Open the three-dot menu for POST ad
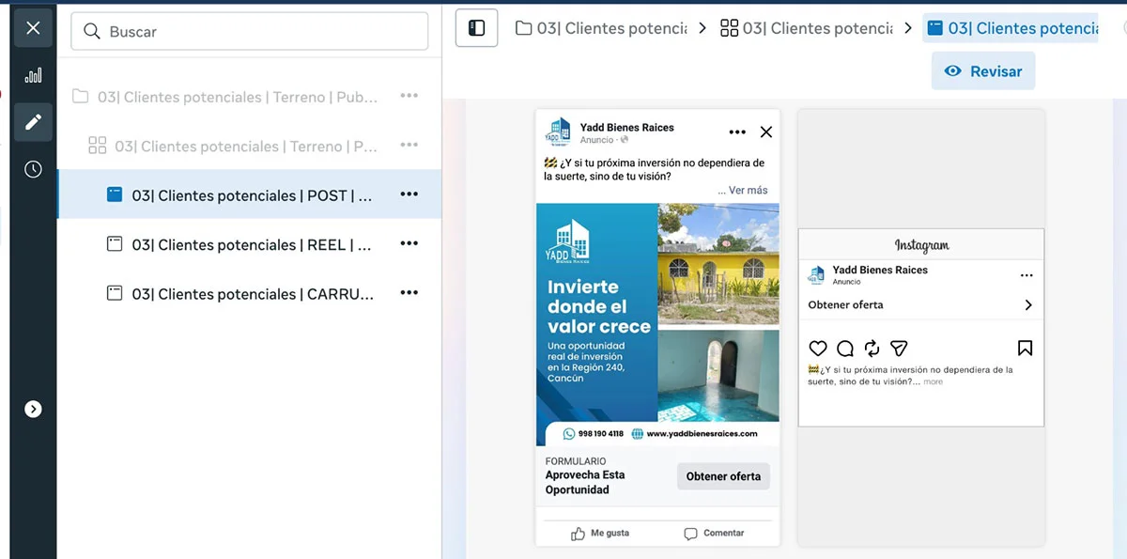Screen dimensions: 1127x559 point(409,194)
